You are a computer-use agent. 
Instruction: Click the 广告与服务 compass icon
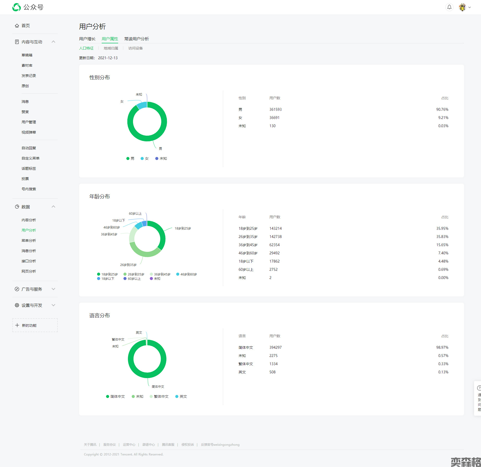pos(17,289)
